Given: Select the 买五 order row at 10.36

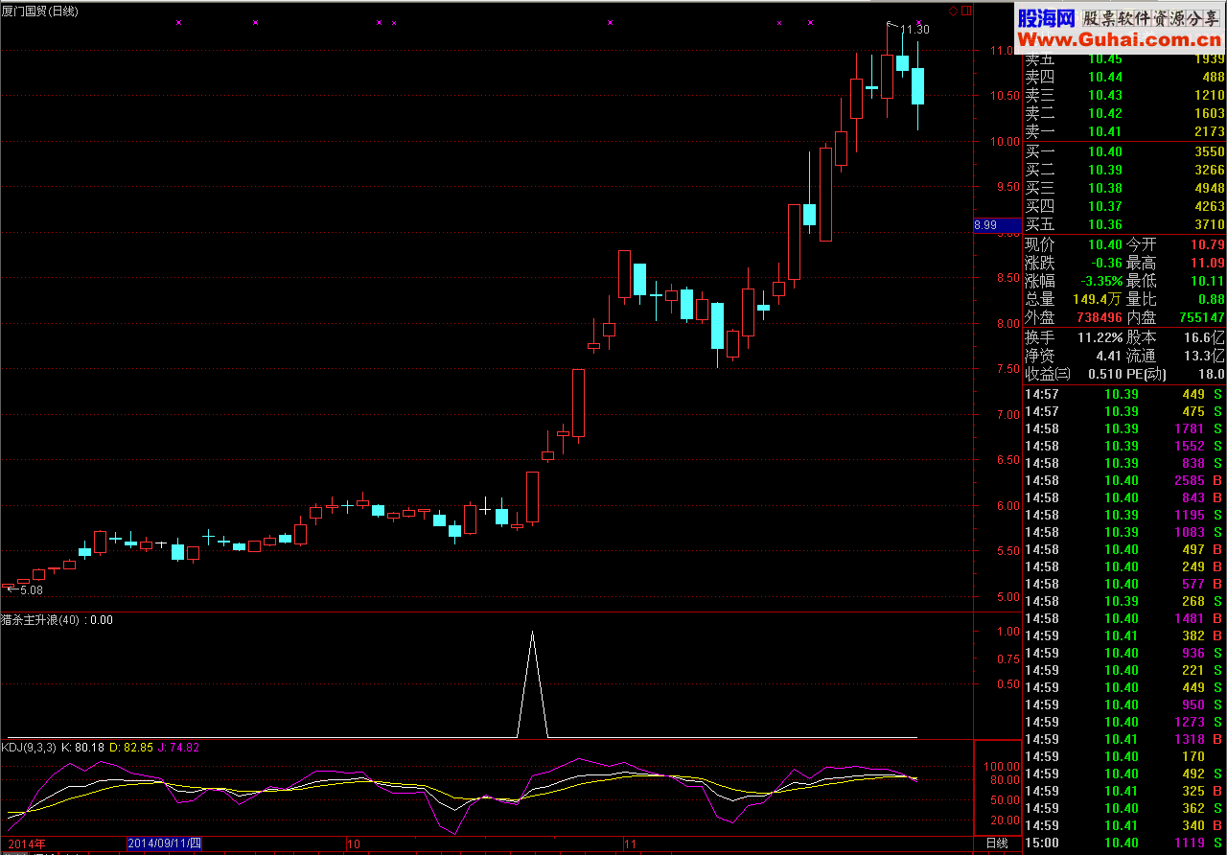Looking at the screenshot, I should tap(1125, 224).
